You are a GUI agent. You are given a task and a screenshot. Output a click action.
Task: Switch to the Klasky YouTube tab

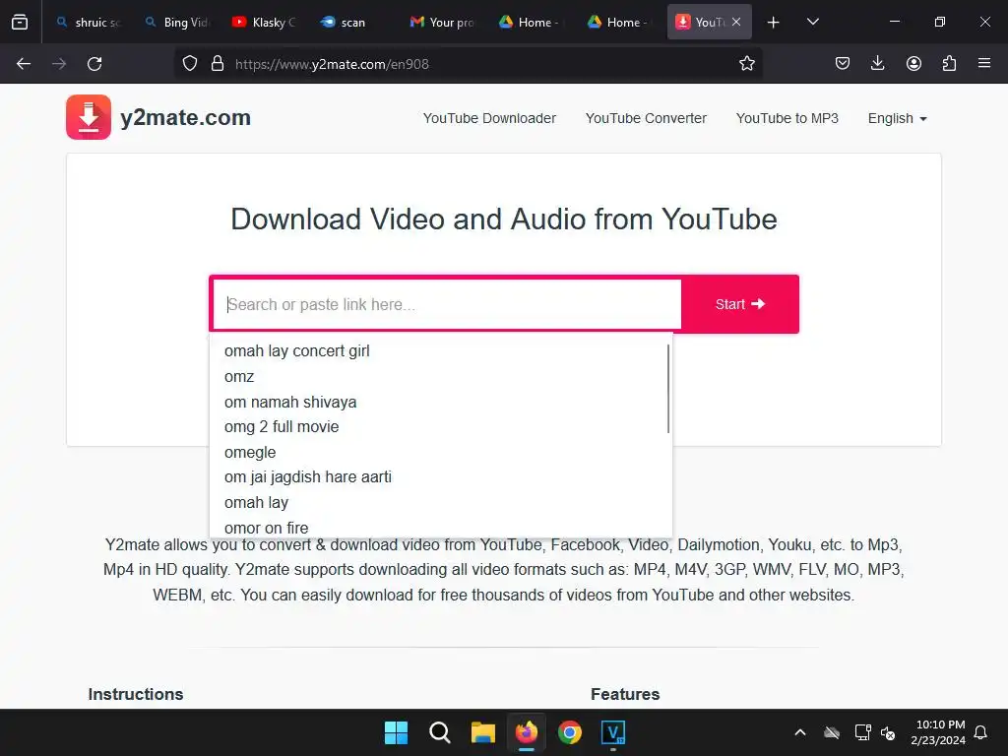click(266, 22)
